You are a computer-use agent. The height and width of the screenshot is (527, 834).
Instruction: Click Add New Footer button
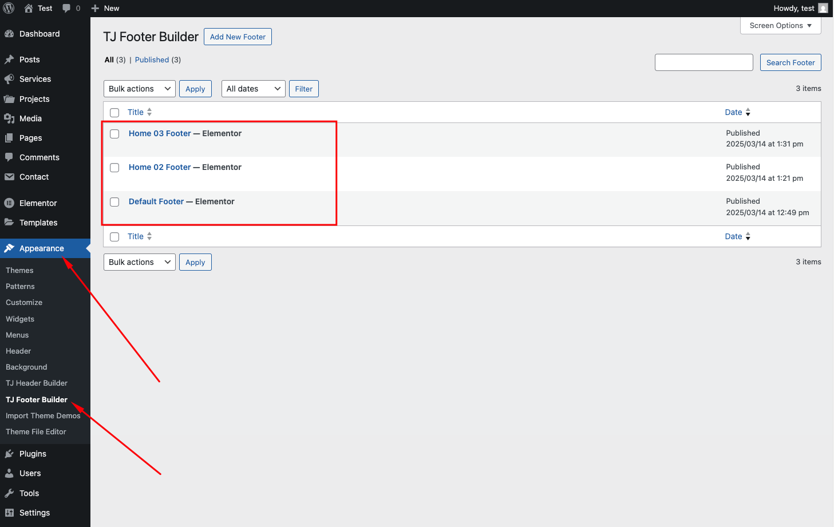coord(238,37)
